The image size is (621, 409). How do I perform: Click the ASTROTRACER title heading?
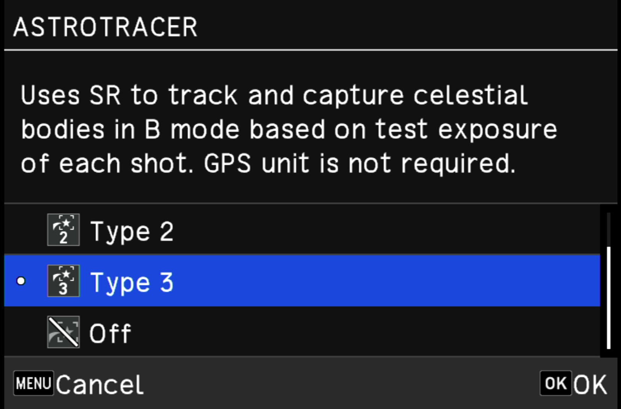pyautogui.click(x=105, y=27)
